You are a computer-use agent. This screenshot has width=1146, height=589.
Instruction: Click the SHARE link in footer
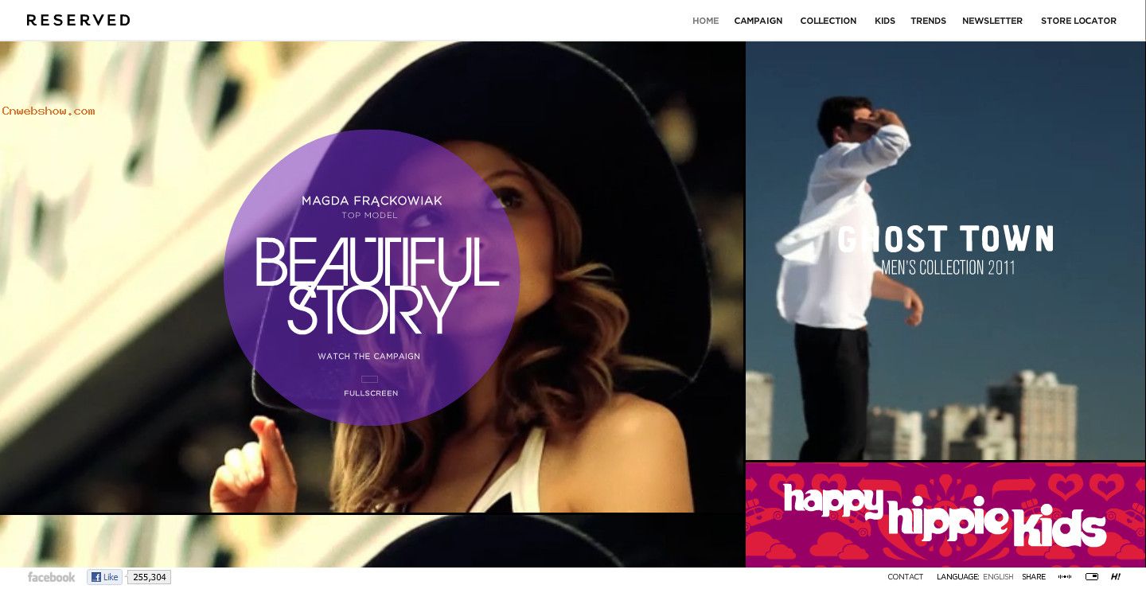1034,577
